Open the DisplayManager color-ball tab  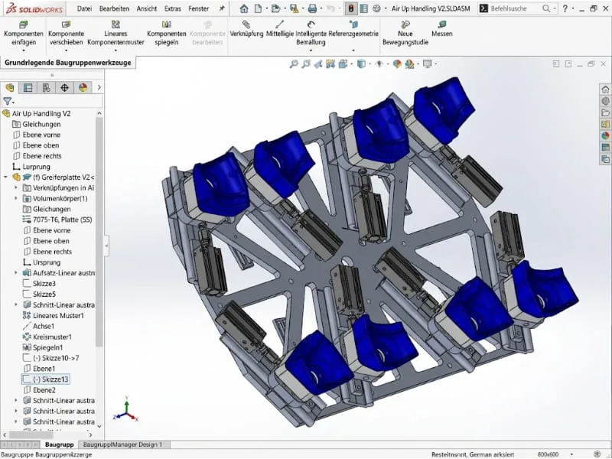(x=83, y=87)
